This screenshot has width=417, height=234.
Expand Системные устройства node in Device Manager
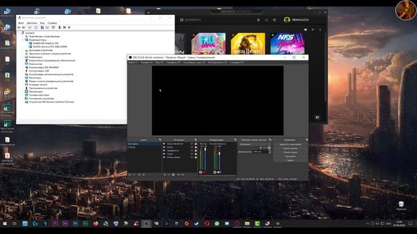pos(23,98)
